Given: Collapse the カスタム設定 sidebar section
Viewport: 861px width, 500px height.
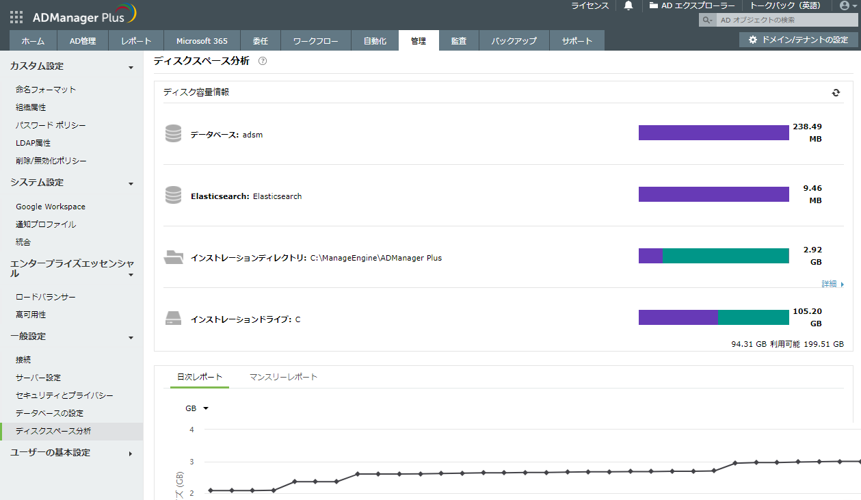Looking at the screenshot, I should [131, 67].
